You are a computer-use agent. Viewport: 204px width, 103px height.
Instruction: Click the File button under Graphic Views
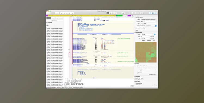[x=154, y=40]
